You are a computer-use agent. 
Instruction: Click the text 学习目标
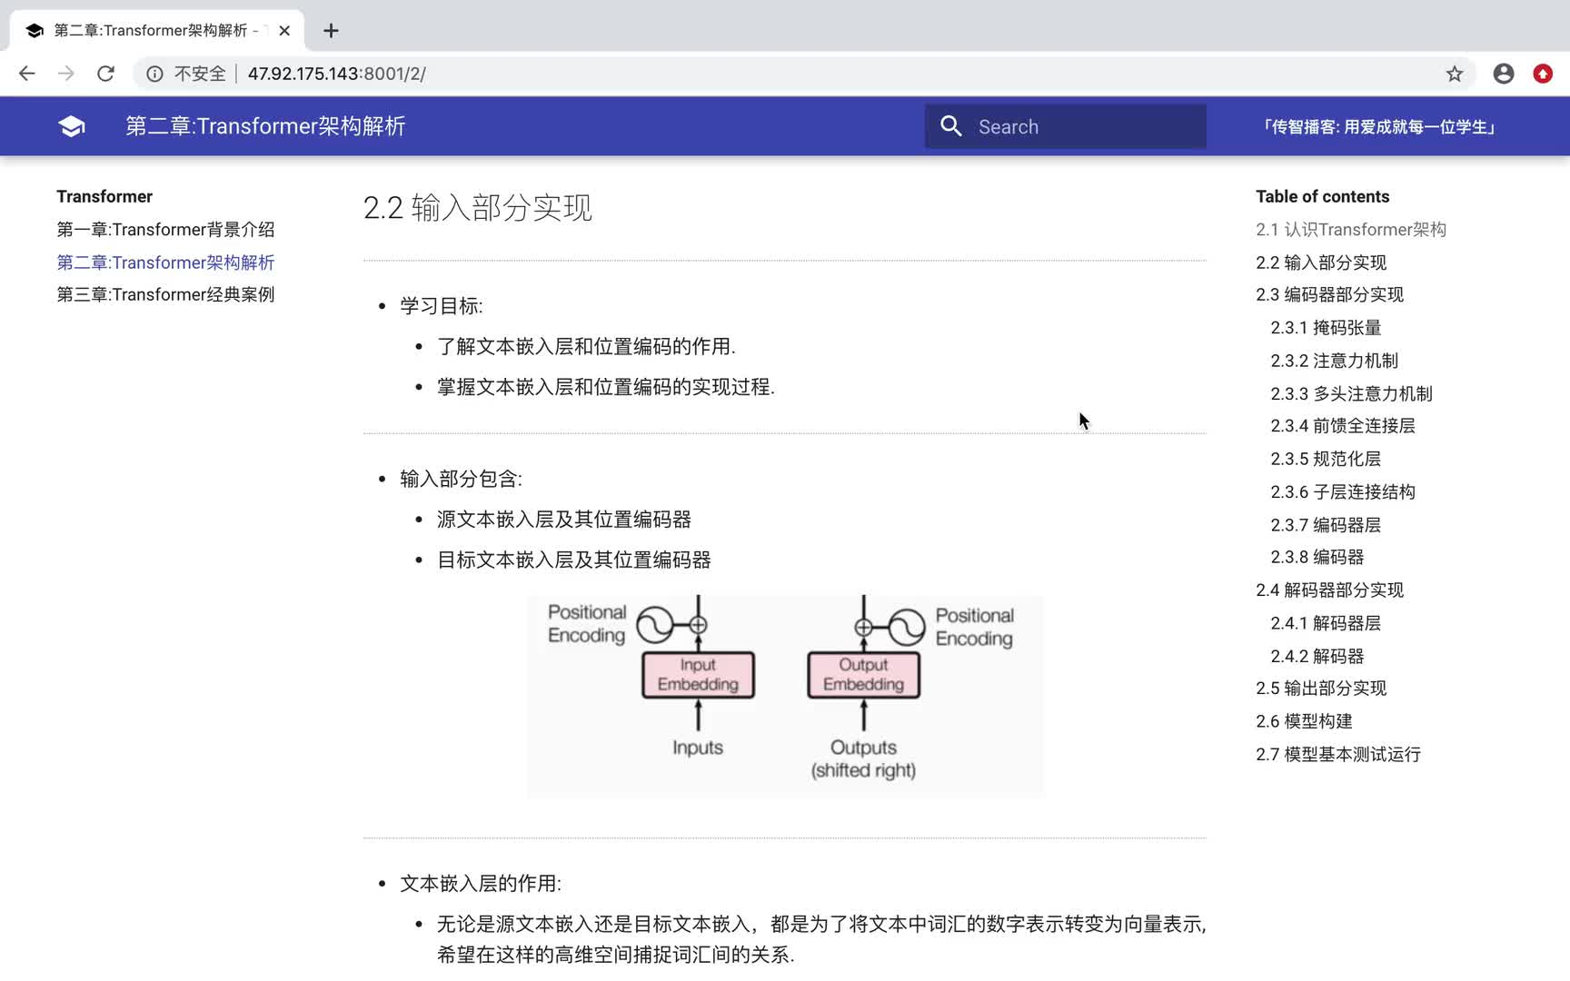[442, 306]
